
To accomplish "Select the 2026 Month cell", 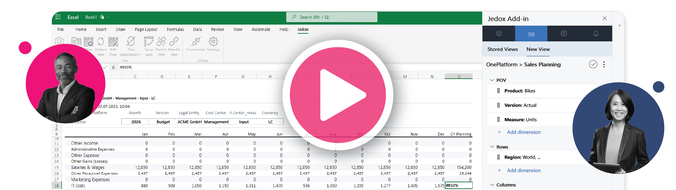I will click(x=135, y=122).
